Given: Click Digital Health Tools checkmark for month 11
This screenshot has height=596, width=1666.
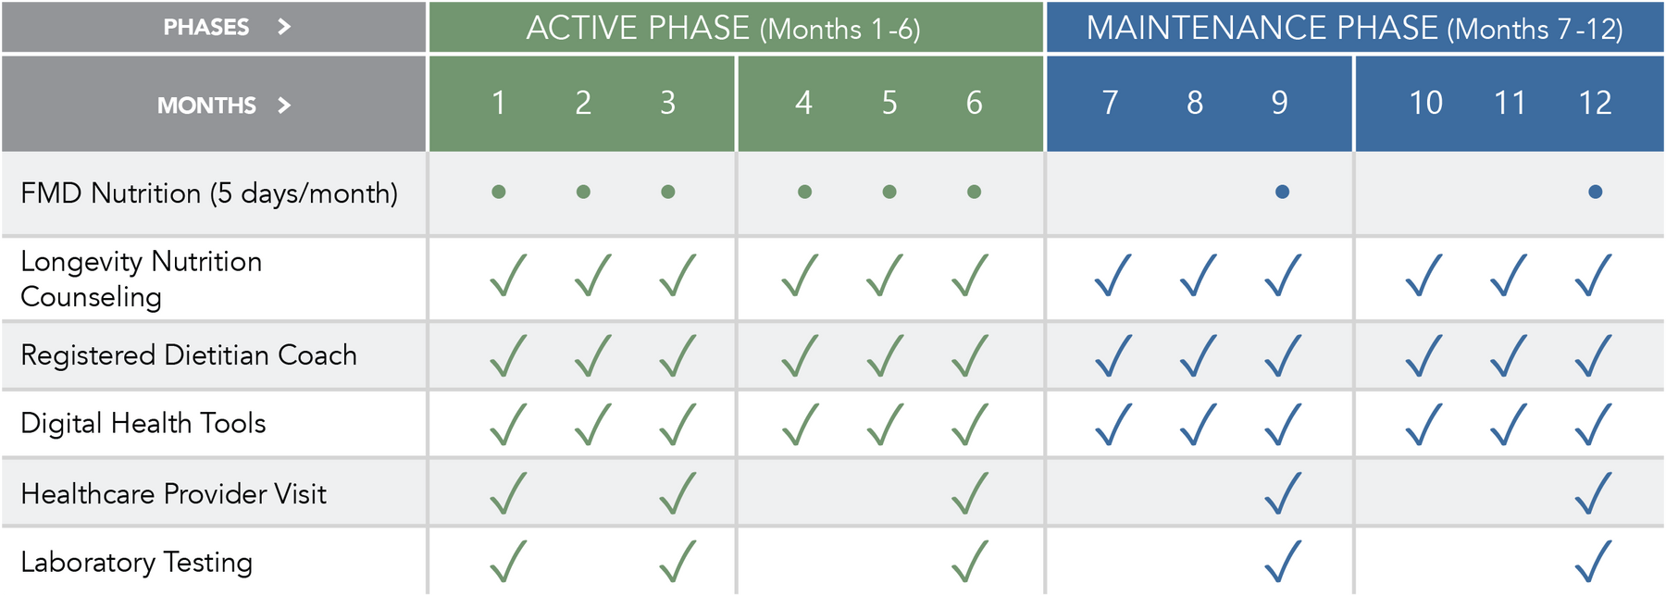Looking at the screenshot, I should [x=1508, y=425].
